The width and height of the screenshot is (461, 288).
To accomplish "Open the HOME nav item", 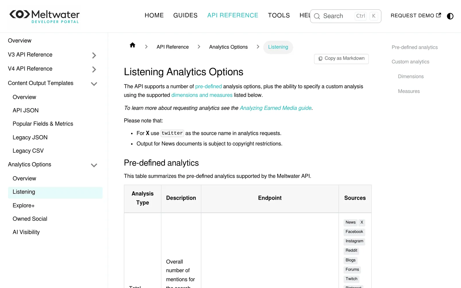I will (154, 15).
